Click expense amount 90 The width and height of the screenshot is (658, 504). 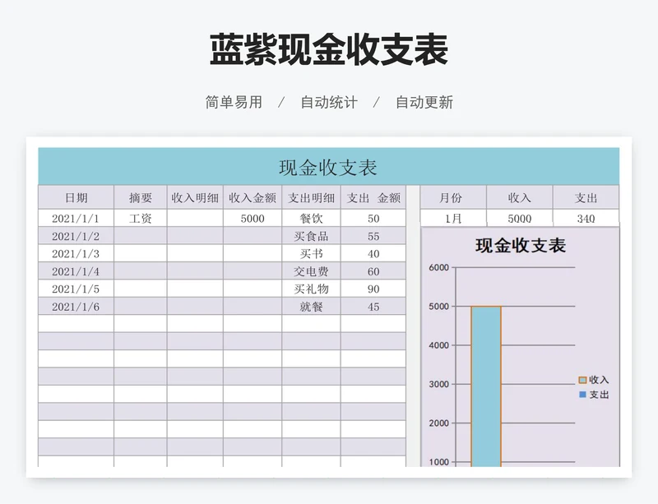coord(373,289)
